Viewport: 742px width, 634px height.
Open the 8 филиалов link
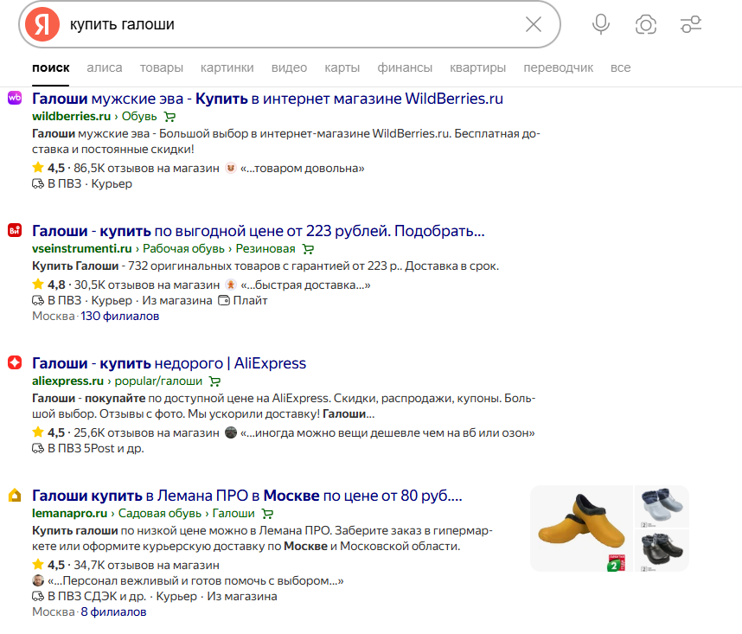coord(113,612)
